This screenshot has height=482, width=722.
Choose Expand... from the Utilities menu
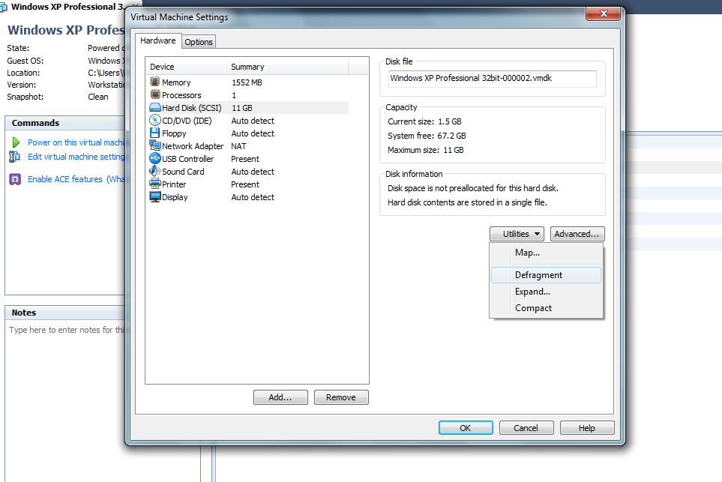pos(546,292)
